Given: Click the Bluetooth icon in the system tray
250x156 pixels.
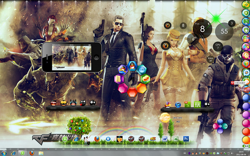Looking at the screenshot, I should [x=189, y=153].
